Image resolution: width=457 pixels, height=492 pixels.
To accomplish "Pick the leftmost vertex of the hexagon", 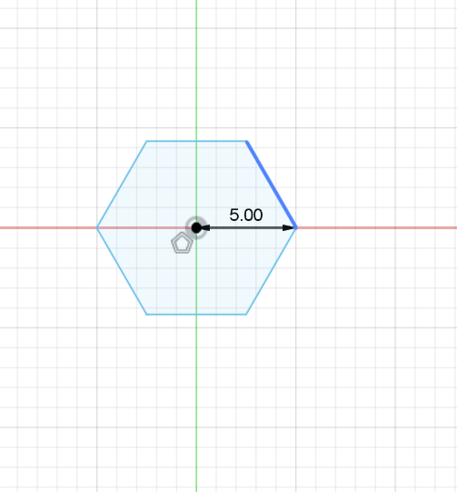I will (97, 227).
